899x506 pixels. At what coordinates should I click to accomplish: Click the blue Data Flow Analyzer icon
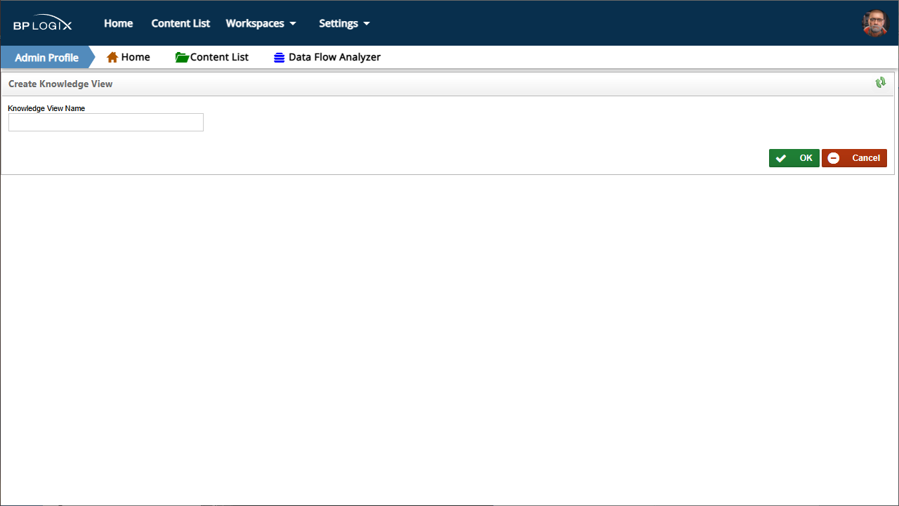click(x=280, y=58)
